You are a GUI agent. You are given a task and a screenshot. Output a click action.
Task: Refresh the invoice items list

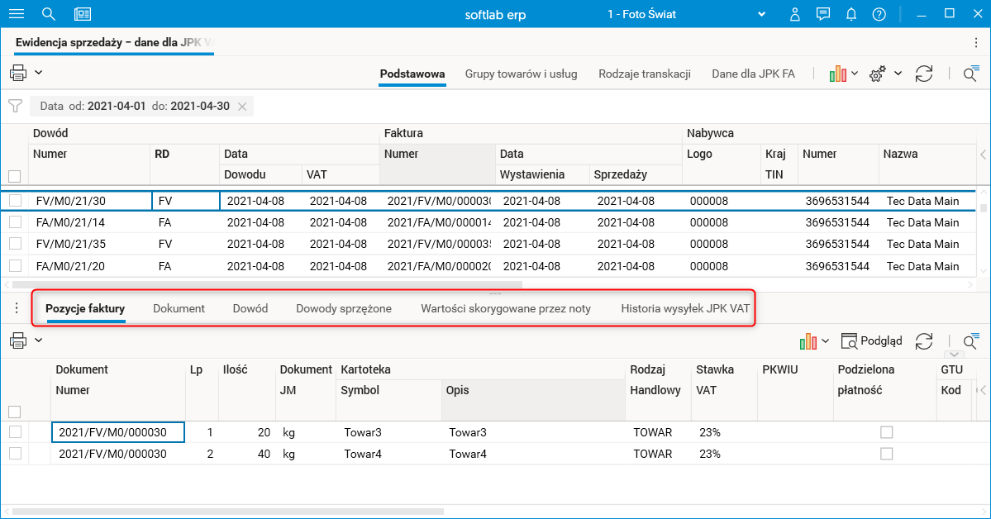coord(924,341)
